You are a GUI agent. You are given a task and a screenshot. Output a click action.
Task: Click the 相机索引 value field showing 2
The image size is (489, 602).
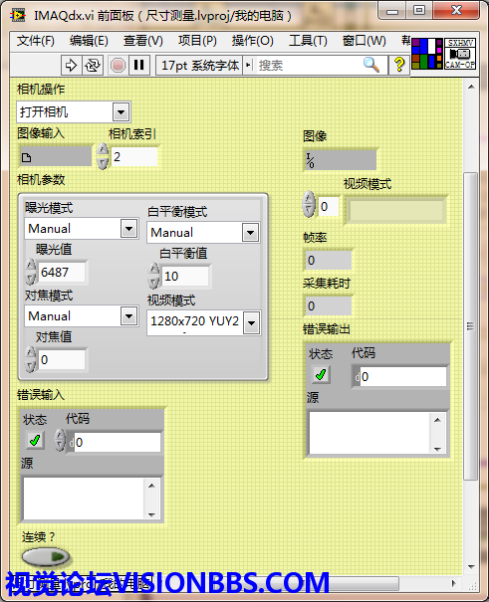134,156
